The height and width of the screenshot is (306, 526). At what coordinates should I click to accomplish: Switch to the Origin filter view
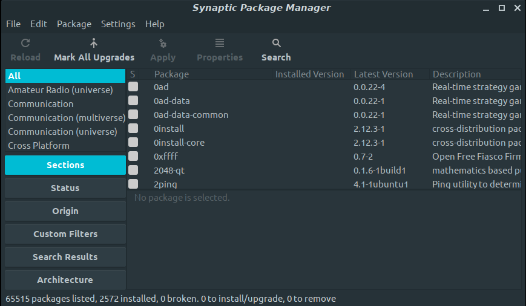coord(65,211)
